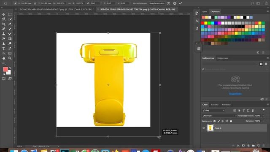Swap foreground and background colors
Image resolution: width=270 pixels, height=152 pixels.
[10, 68]
